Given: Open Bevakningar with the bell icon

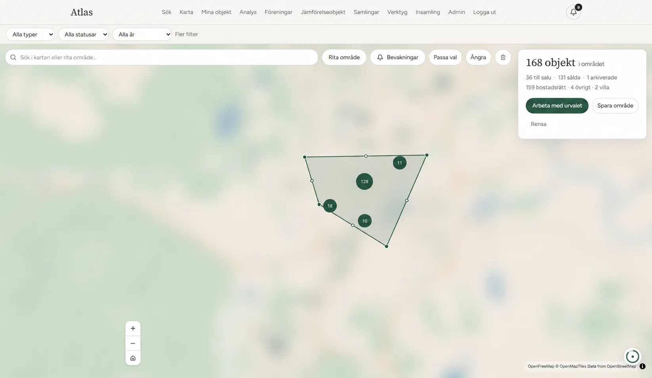Looking at the screenshot, I should pos(397,57).
